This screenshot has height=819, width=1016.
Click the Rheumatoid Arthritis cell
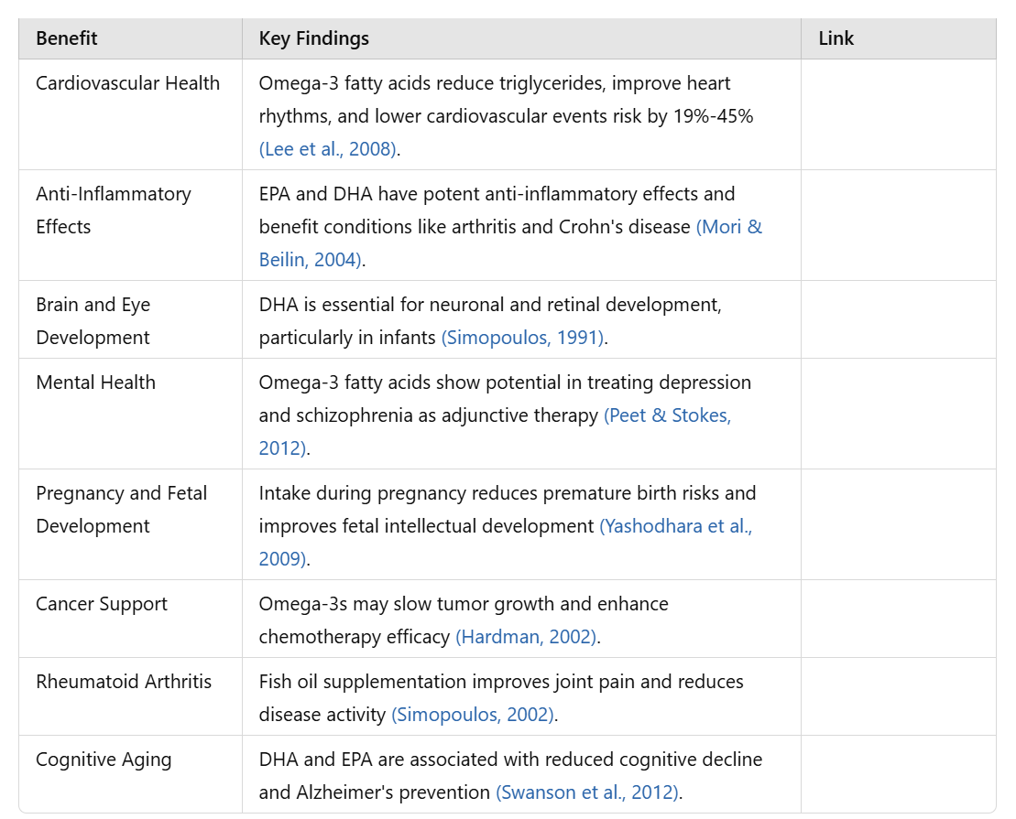click(124, 682)
